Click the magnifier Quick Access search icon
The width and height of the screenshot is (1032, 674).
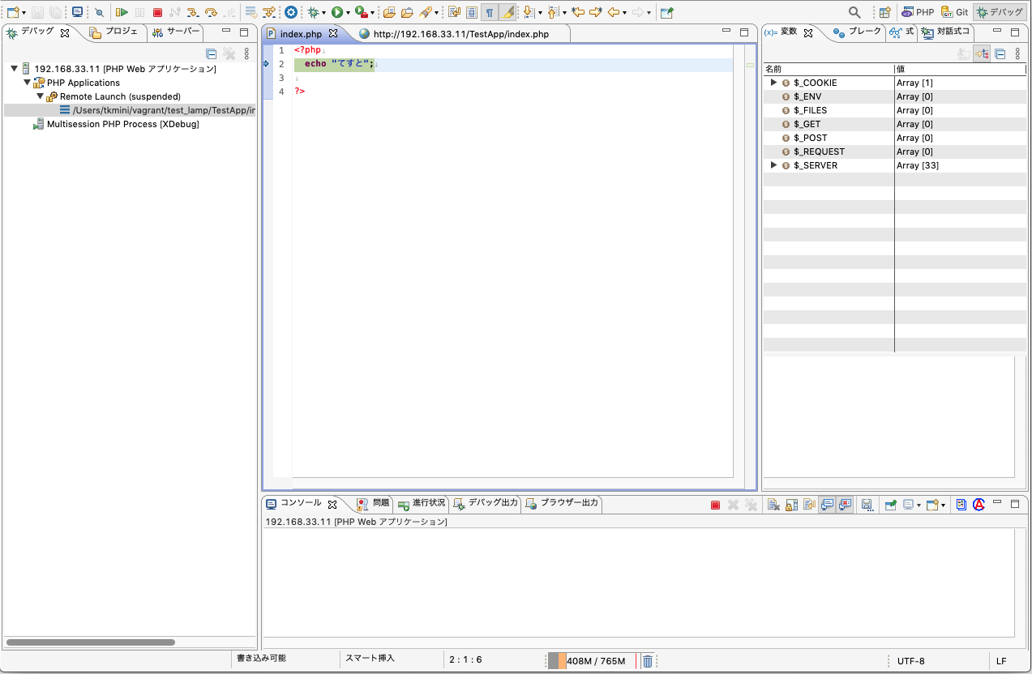pos(854,12)
